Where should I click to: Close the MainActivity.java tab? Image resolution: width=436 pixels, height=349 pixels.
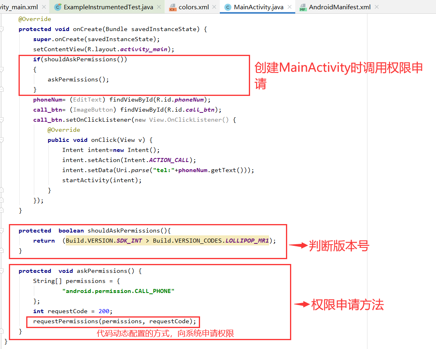point(290,7)
